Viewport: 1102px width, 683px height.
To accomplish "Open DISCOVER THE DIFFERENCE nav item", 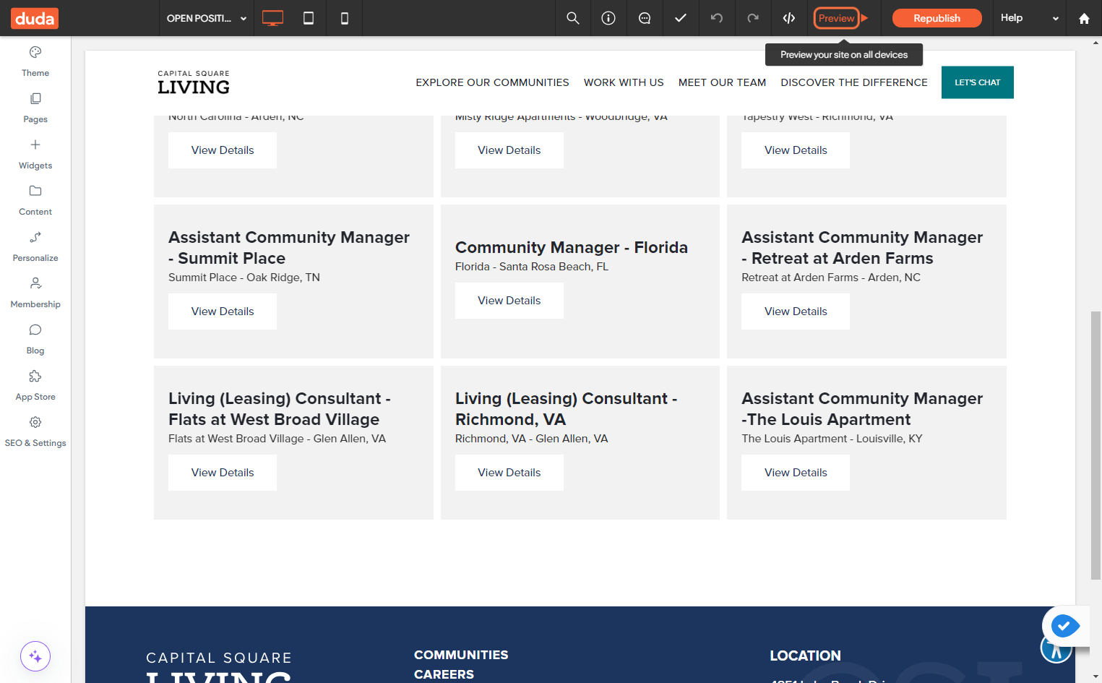I will tap(854, 82).
